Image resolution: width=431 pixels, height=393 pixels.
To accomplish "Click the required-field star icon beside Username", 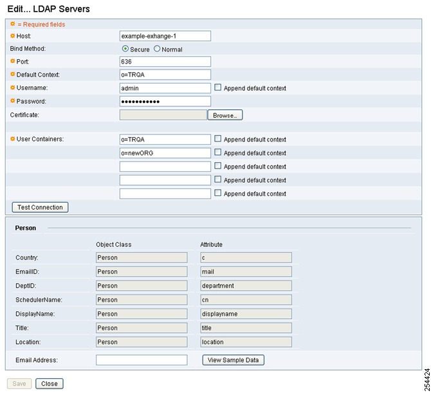I will [13, 87].
